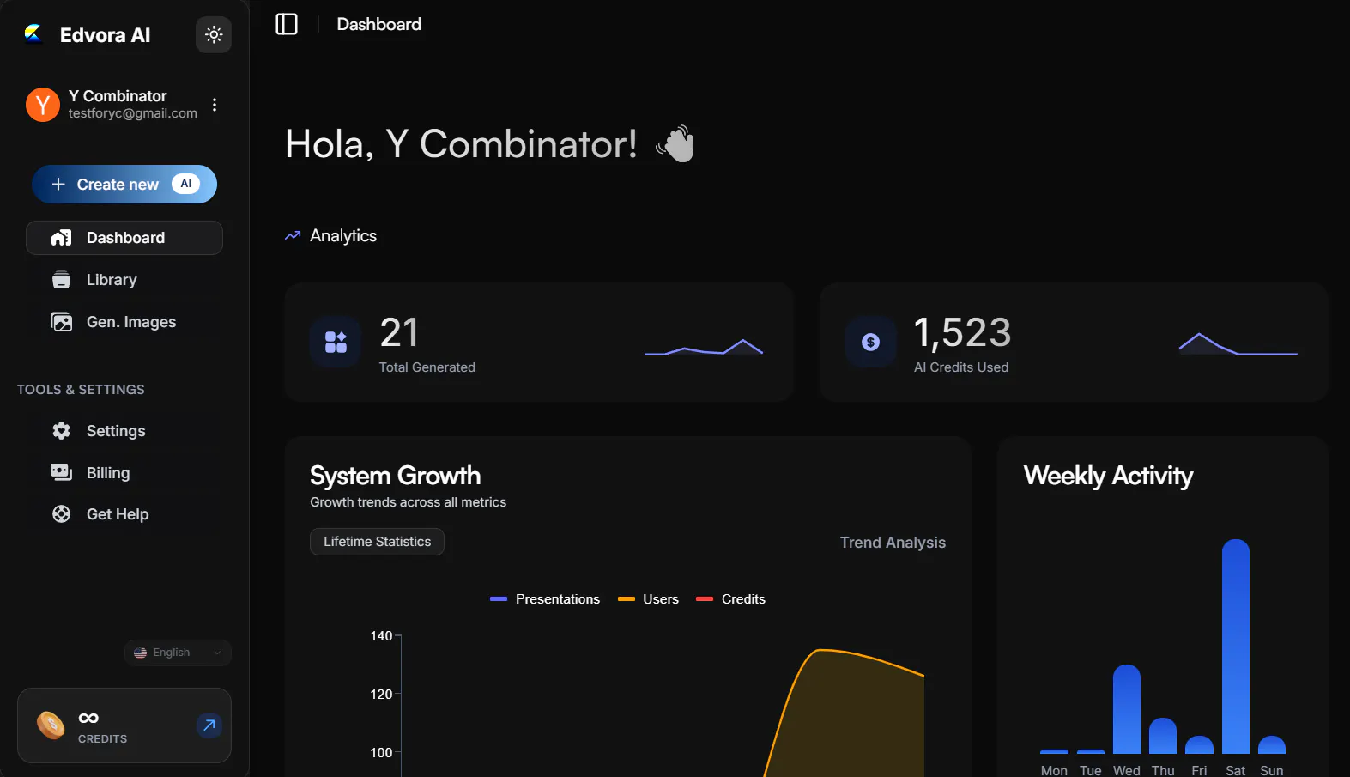Open the three-dot account menu
The height and width of the screenshot is (777, 1350).
click(x=215, y=105)
